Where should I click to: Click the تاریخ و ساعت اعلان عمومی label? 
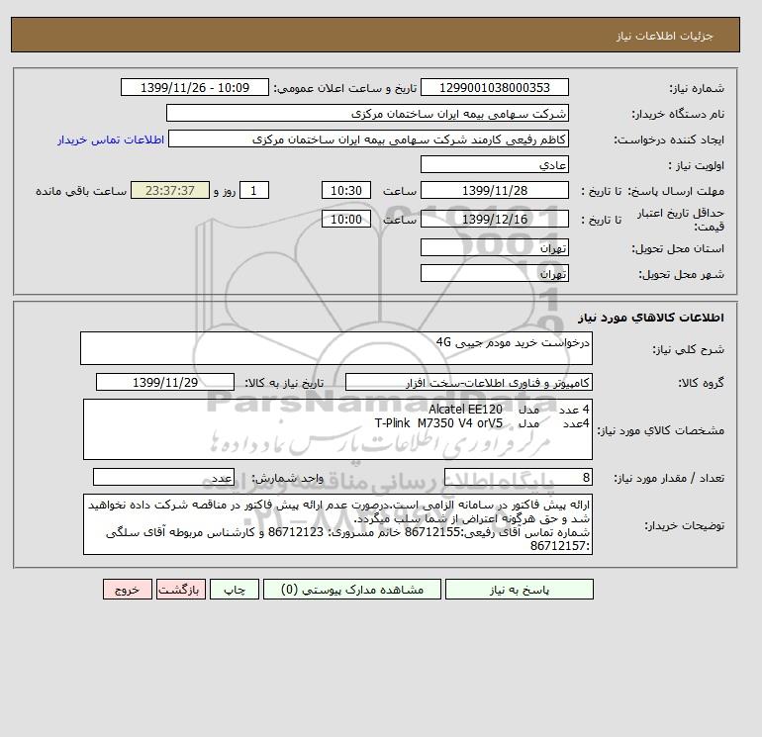[x=345, y=88]
